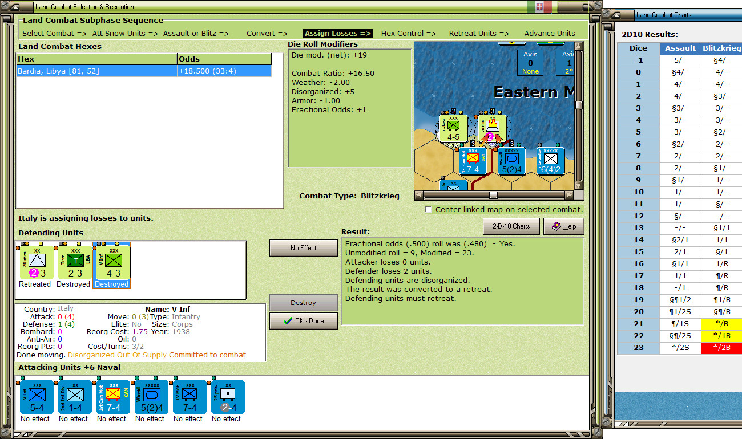Click the Blitzkrieg column header in Land Combat Charts
The image size is (742, 439).
point(721,48)
